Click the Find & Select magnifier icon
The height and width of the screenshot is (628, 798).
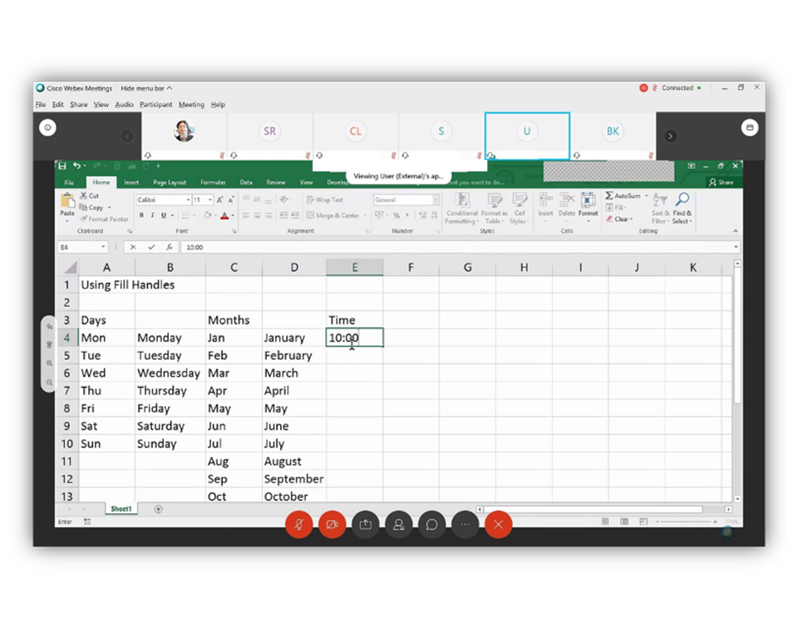(x=682, y=199)
